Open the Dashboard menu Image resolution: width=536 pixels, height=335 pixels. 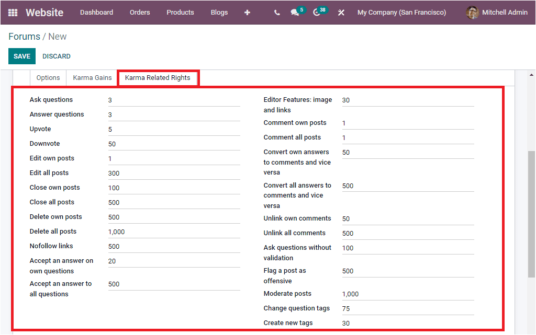pyautogui.click(x=96, y=12)
